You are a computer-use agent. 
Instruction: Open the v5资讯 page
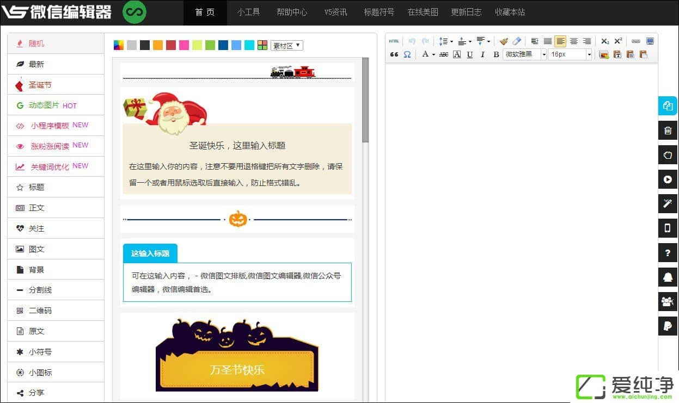335,13
